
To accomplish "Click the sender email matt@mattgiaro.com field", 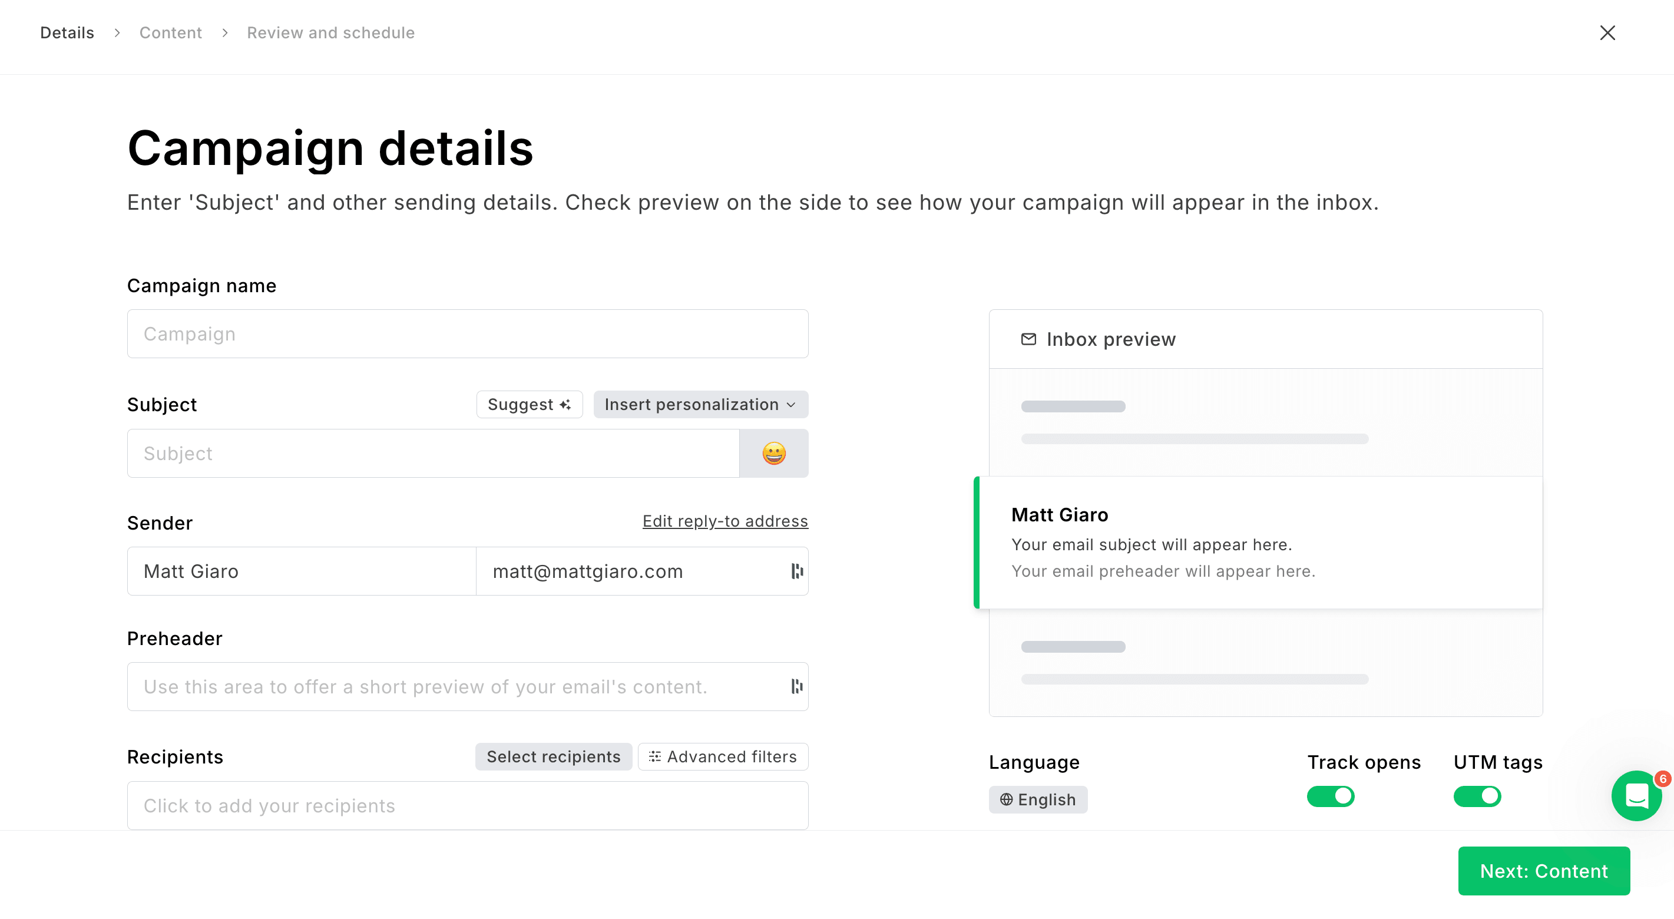I will coord(642,571).
